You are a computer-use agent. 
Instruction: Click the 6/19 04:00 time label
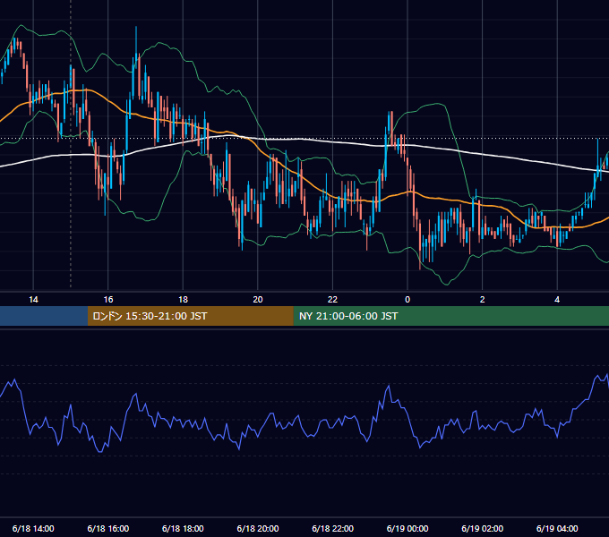coord(557,528)
